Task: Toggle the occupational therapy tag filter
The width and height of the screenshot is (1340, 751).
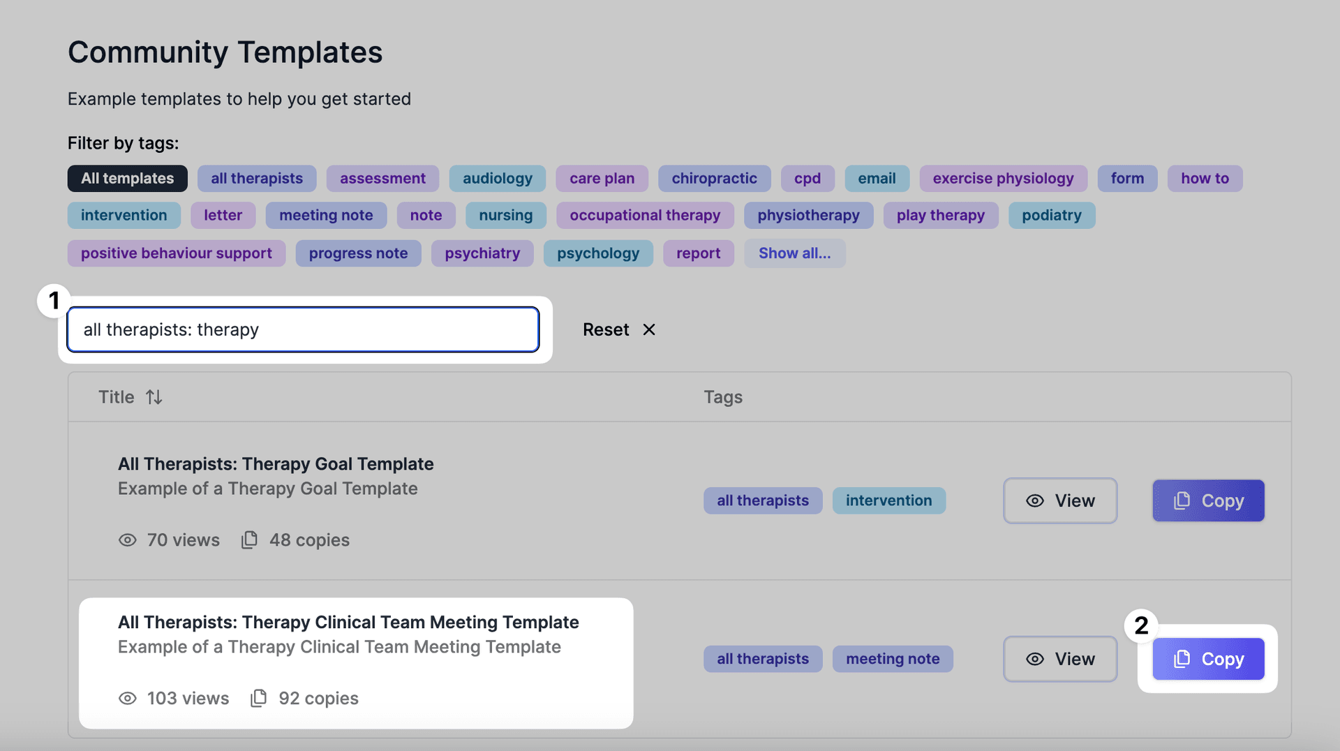Action: 644,215
